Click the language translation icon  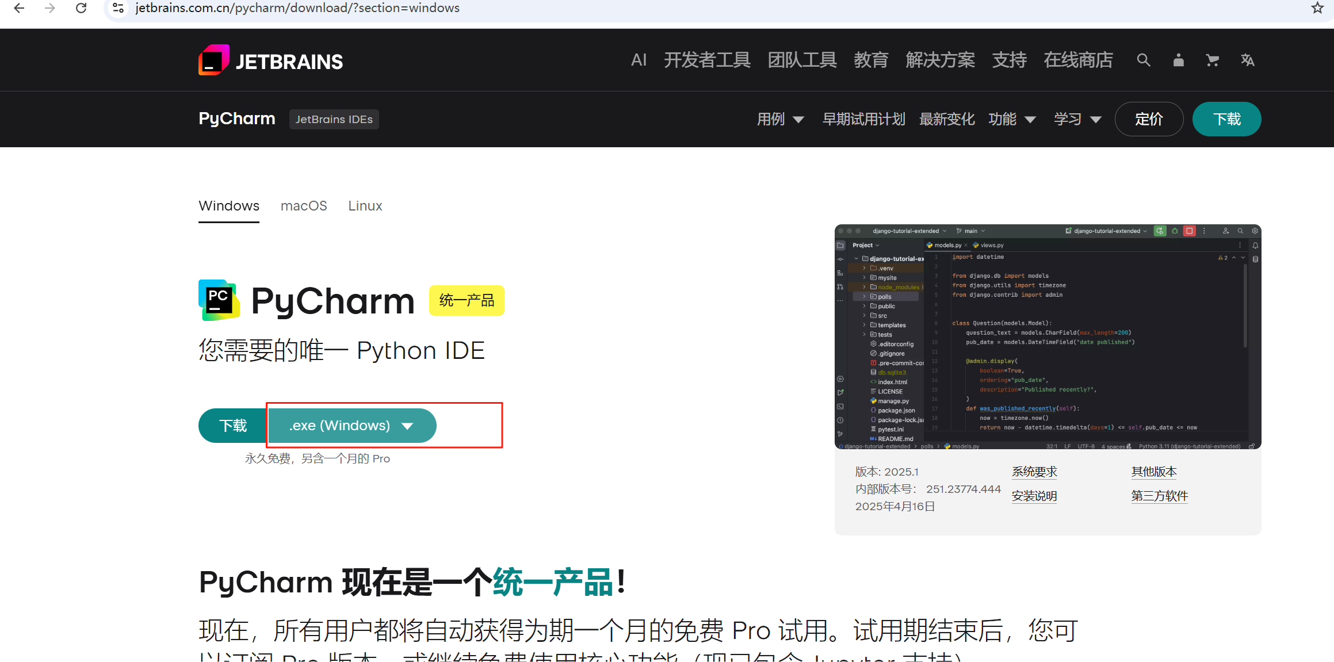click(x=1247, y=60)
